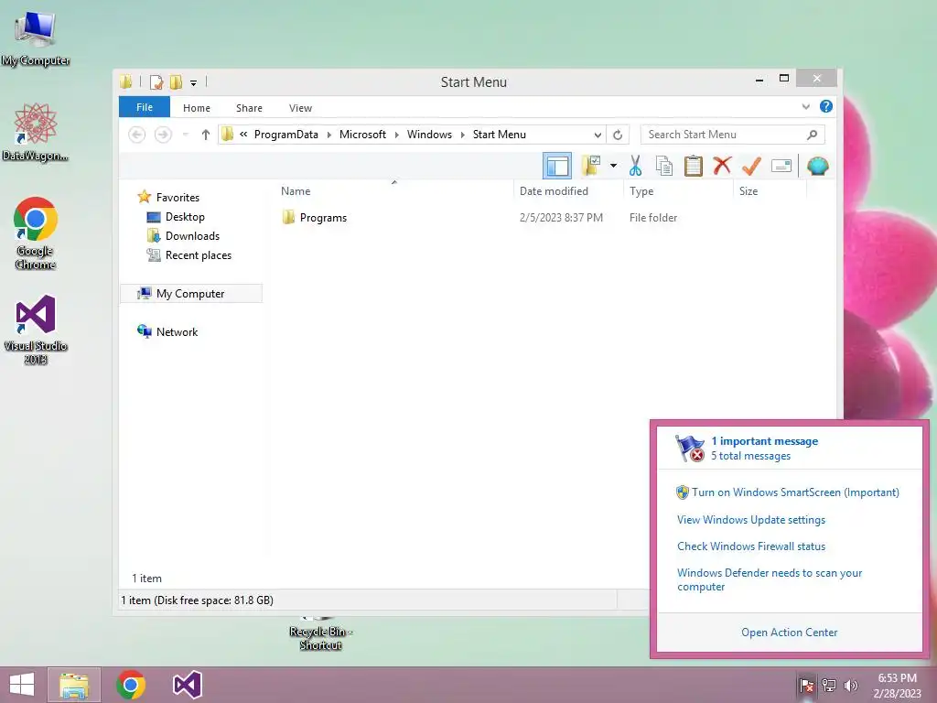This screenshot has width=937, height=703.
Task: Click Google Chrome on the taskbar
Action: (131, 685)
